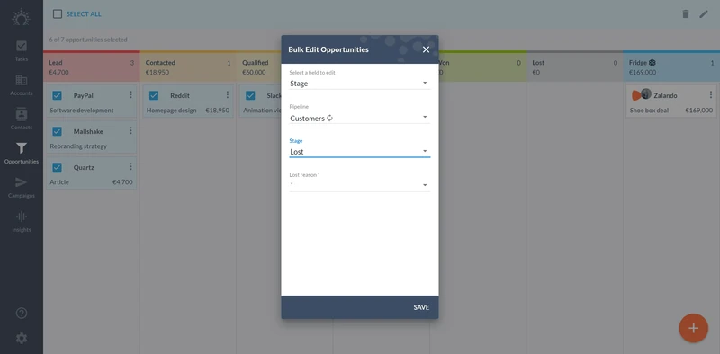720x354 pixels.
Task: Open the Select a field to edit dropdown
Action: click(359, 84)
